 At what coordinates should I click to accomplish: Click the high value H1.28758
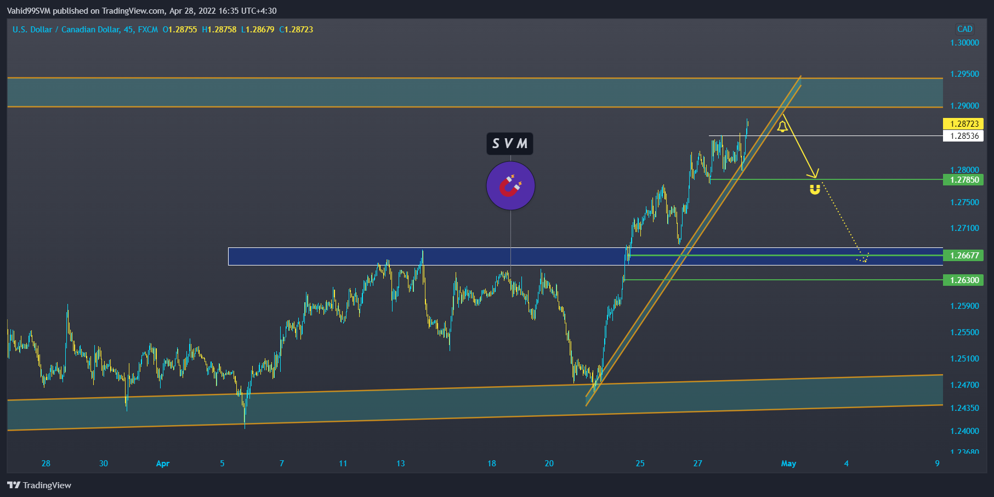[219, 30]
